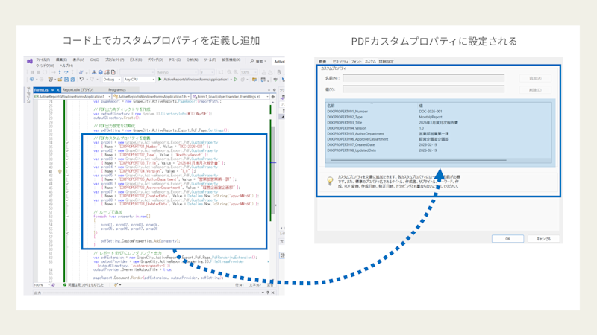Screen dimensions: 597x335
Task: Open the editor 100 % zoom dropdown
Action: (42, 284)
